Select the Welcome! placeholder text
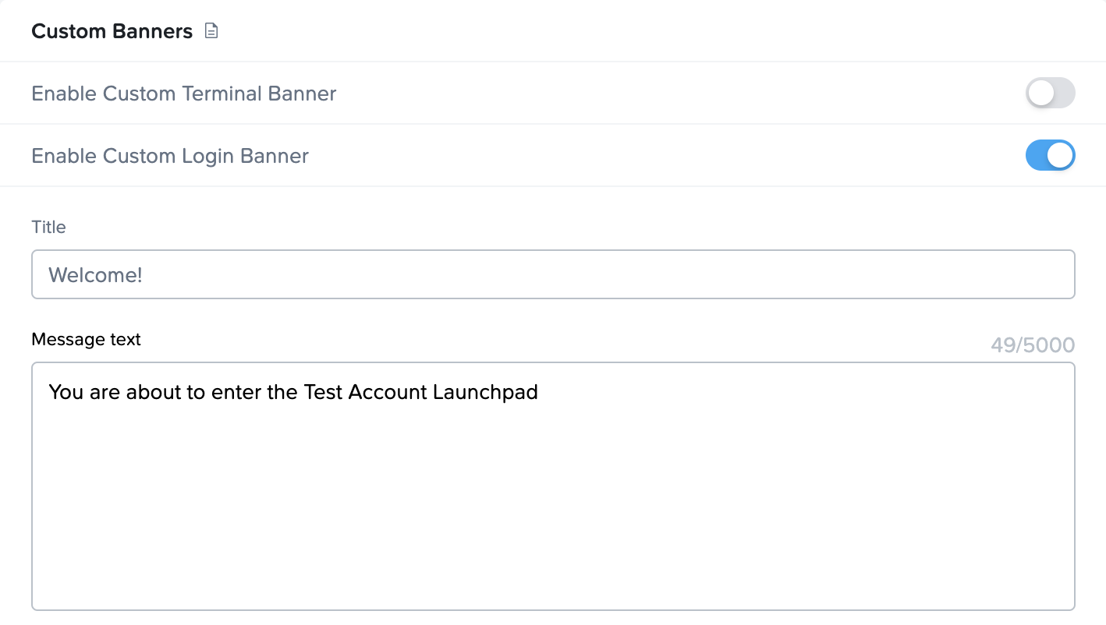 point(95,274)
